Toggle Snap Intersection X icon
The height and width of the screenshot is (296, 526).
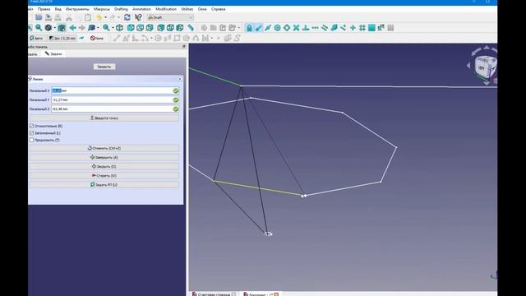click(x=296, y=28)
